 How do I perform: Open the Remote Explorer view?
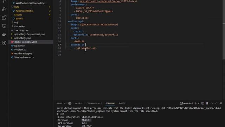click(4, 26)
